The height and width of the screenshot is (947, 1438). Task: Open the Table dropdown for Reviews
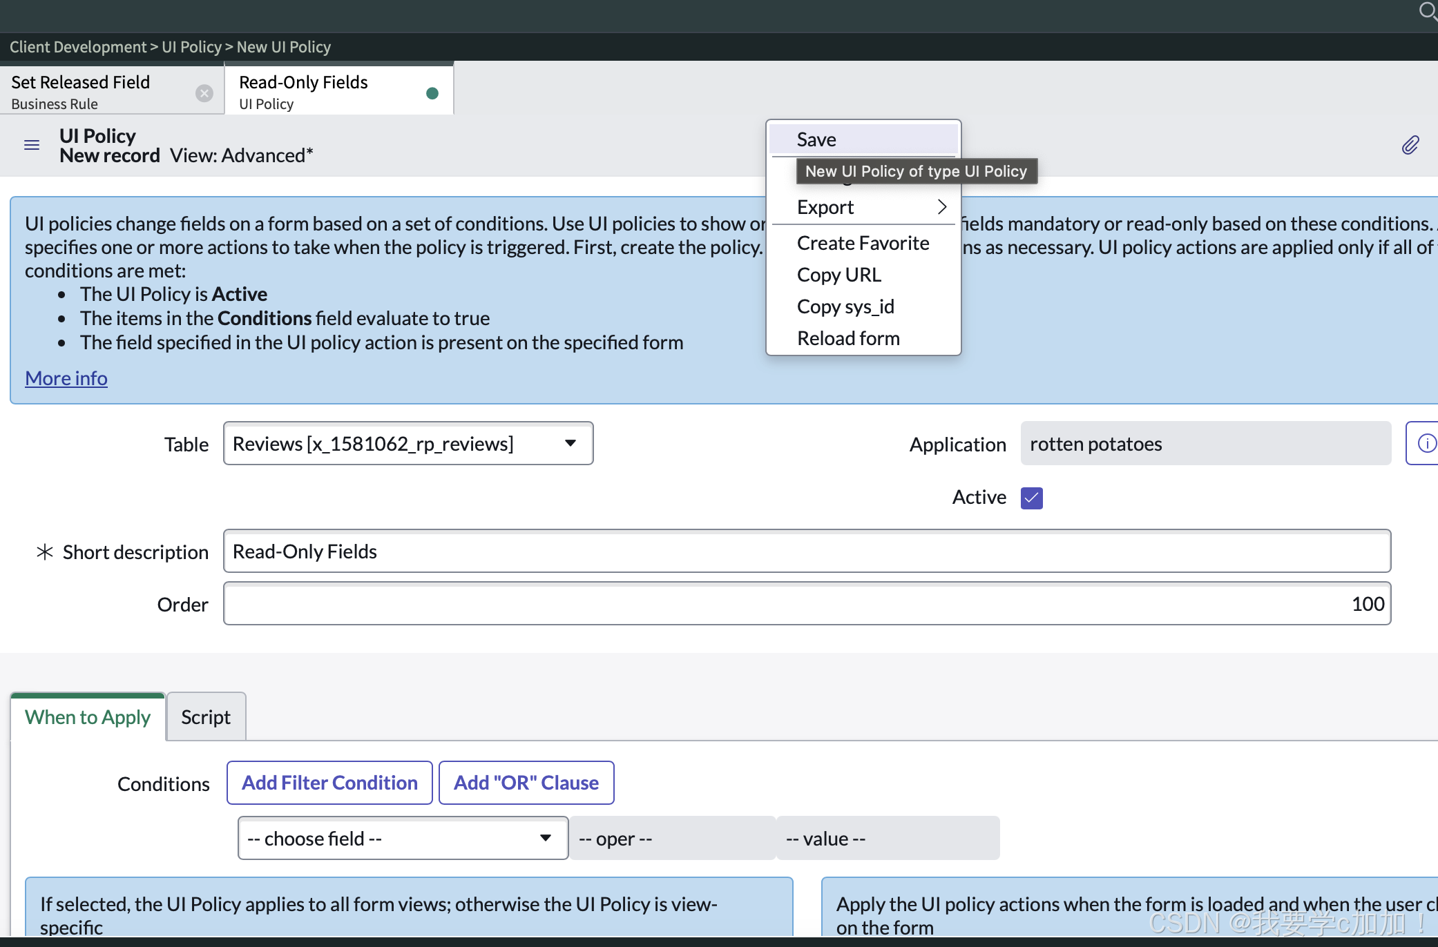408,443
